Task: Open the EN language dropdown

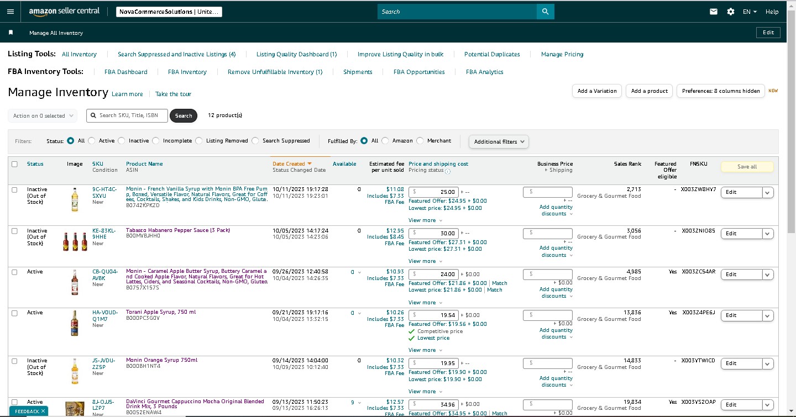Action: click(750, 12)
